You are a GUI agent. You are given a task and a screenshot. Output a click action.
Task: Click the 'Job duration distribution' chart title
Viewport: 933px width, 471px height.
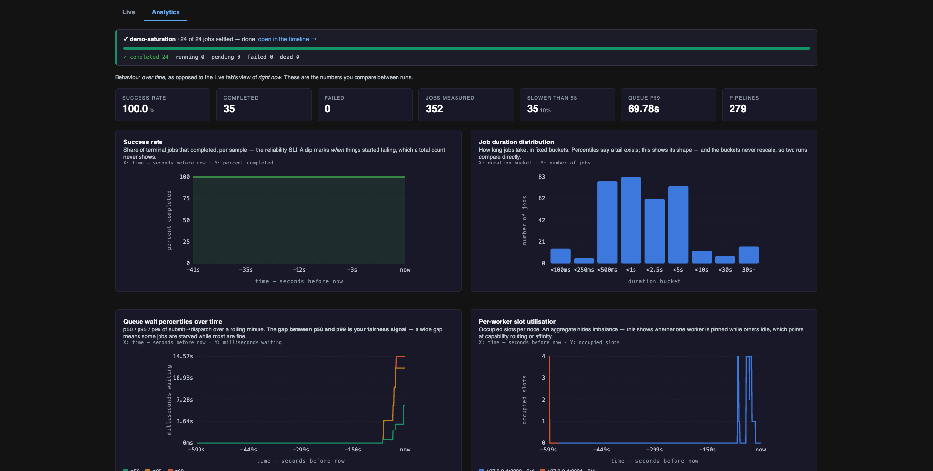[x=516, y=142]
